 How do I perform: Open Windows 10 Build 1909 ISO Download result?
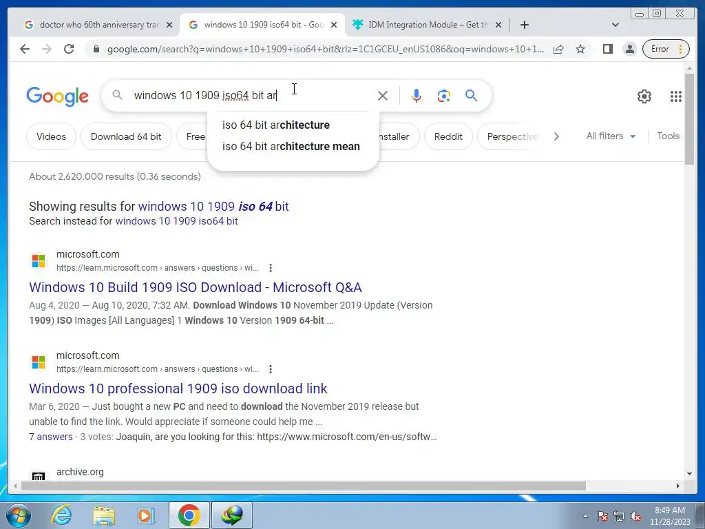(195, 287)
